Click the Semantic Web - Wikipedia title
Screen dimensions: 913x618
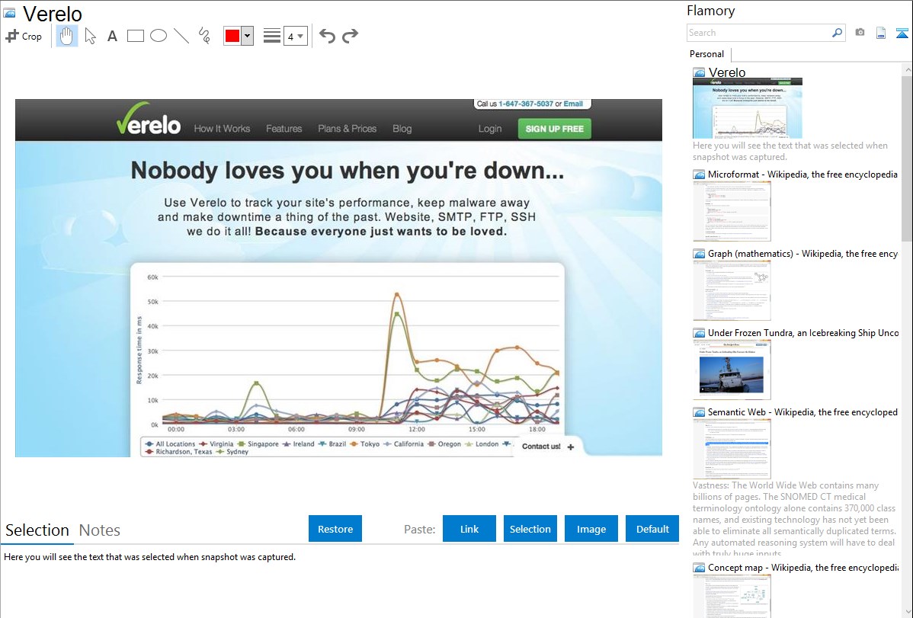point(802,411)
